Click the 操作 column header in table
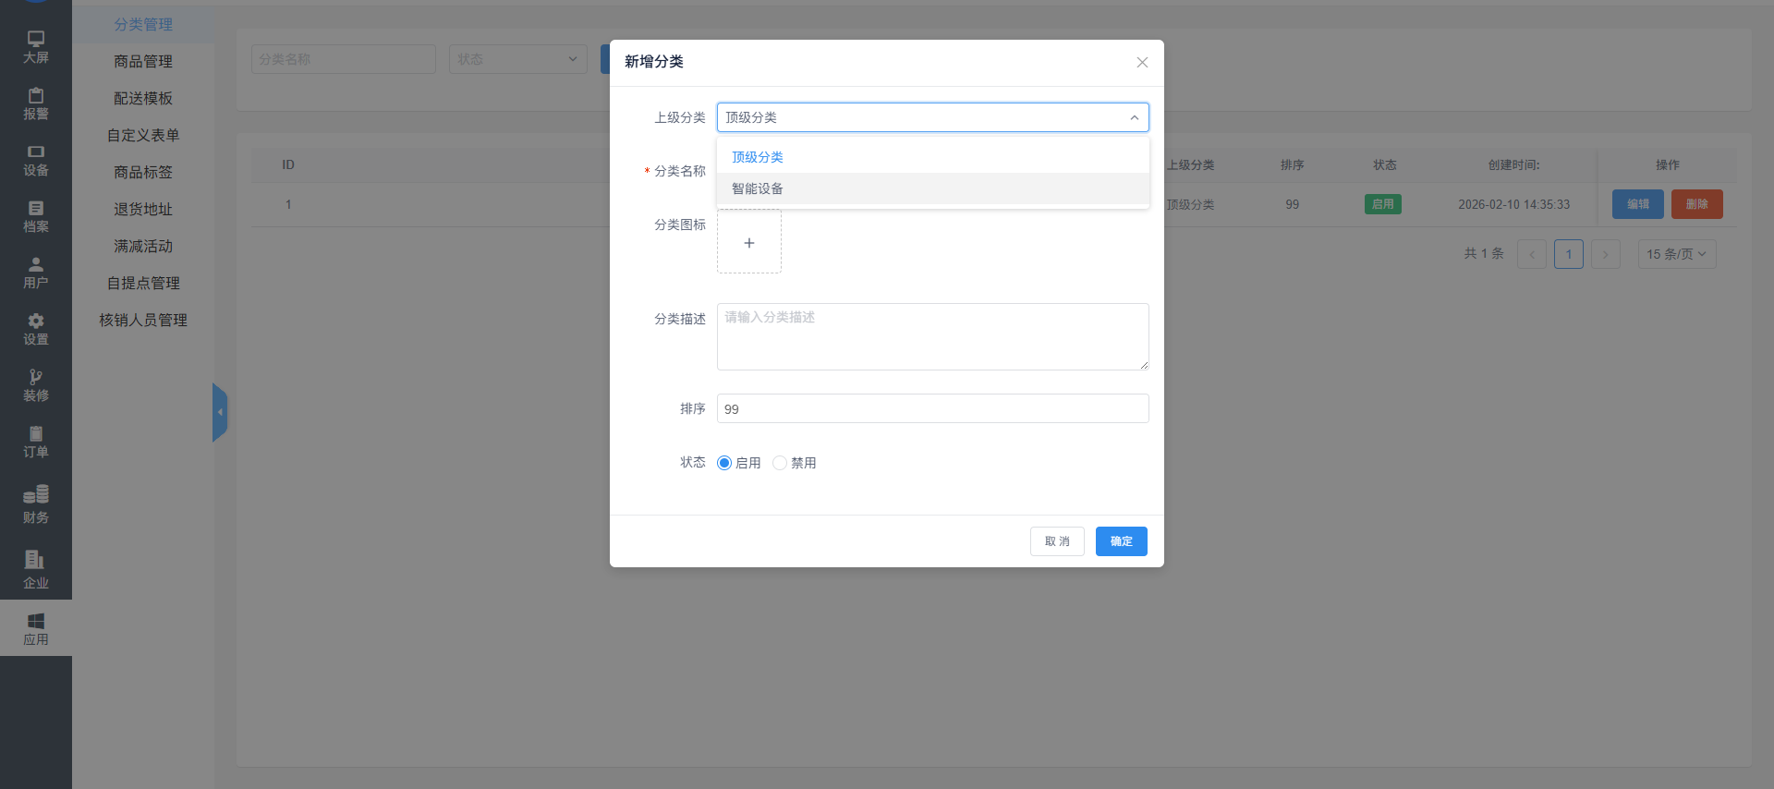 pyautogui.click(x=1668, y=165)
